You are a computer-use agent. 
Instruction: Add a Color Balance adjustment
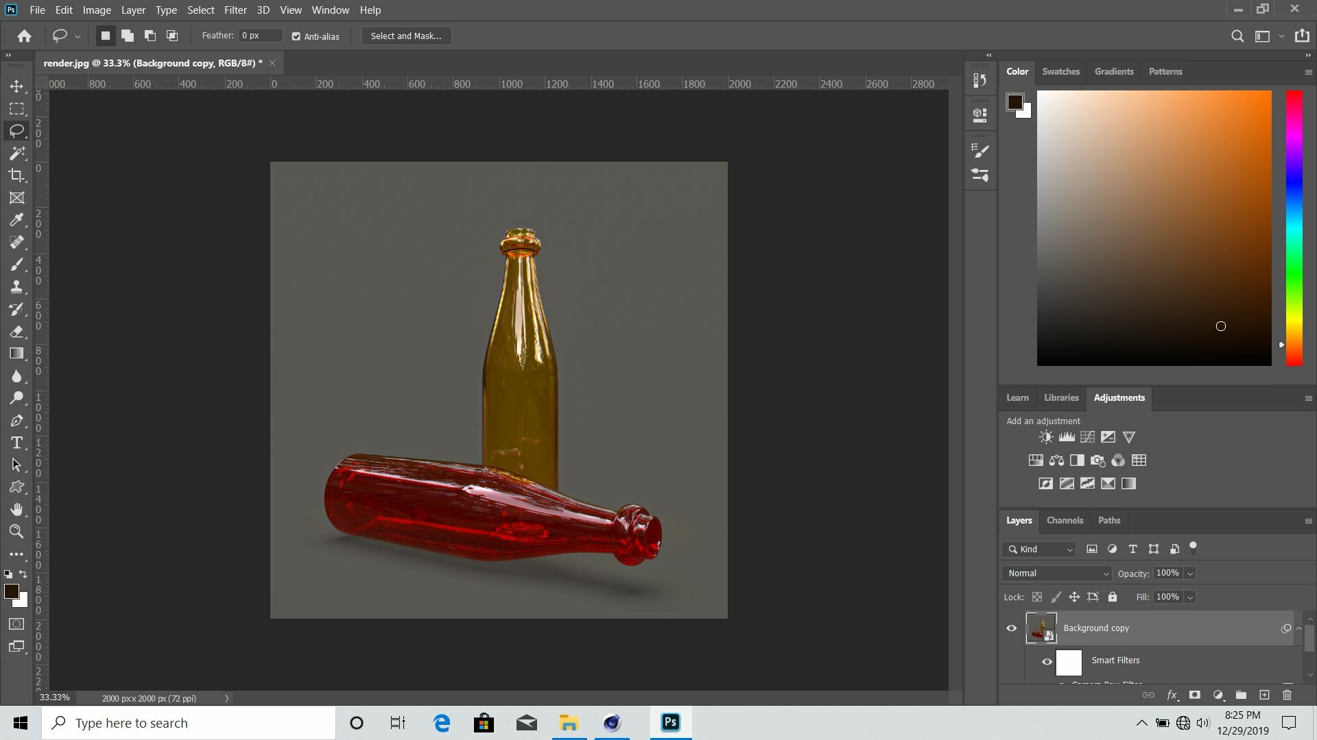click(1056, 460)
